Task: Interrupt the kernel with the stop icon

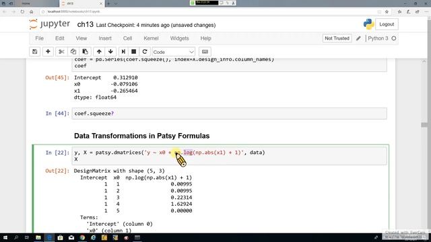Action: pyautogui.click(x=133, y=52)
